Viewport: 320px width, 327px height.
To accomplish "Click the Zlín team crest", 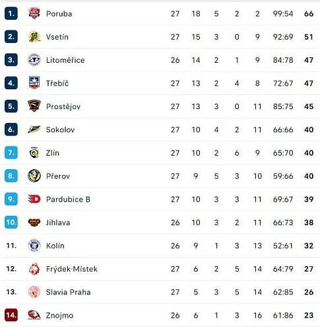I will (x=34, y=153).
